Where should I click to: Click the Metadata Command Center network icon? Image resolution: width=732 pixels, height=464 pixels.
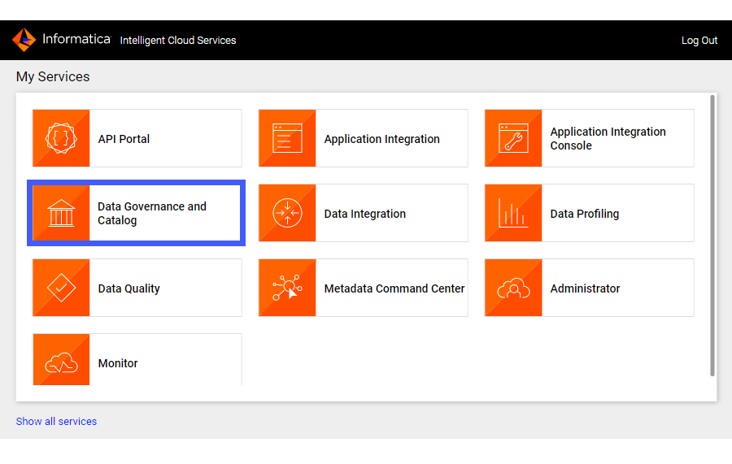click(287, 288)
